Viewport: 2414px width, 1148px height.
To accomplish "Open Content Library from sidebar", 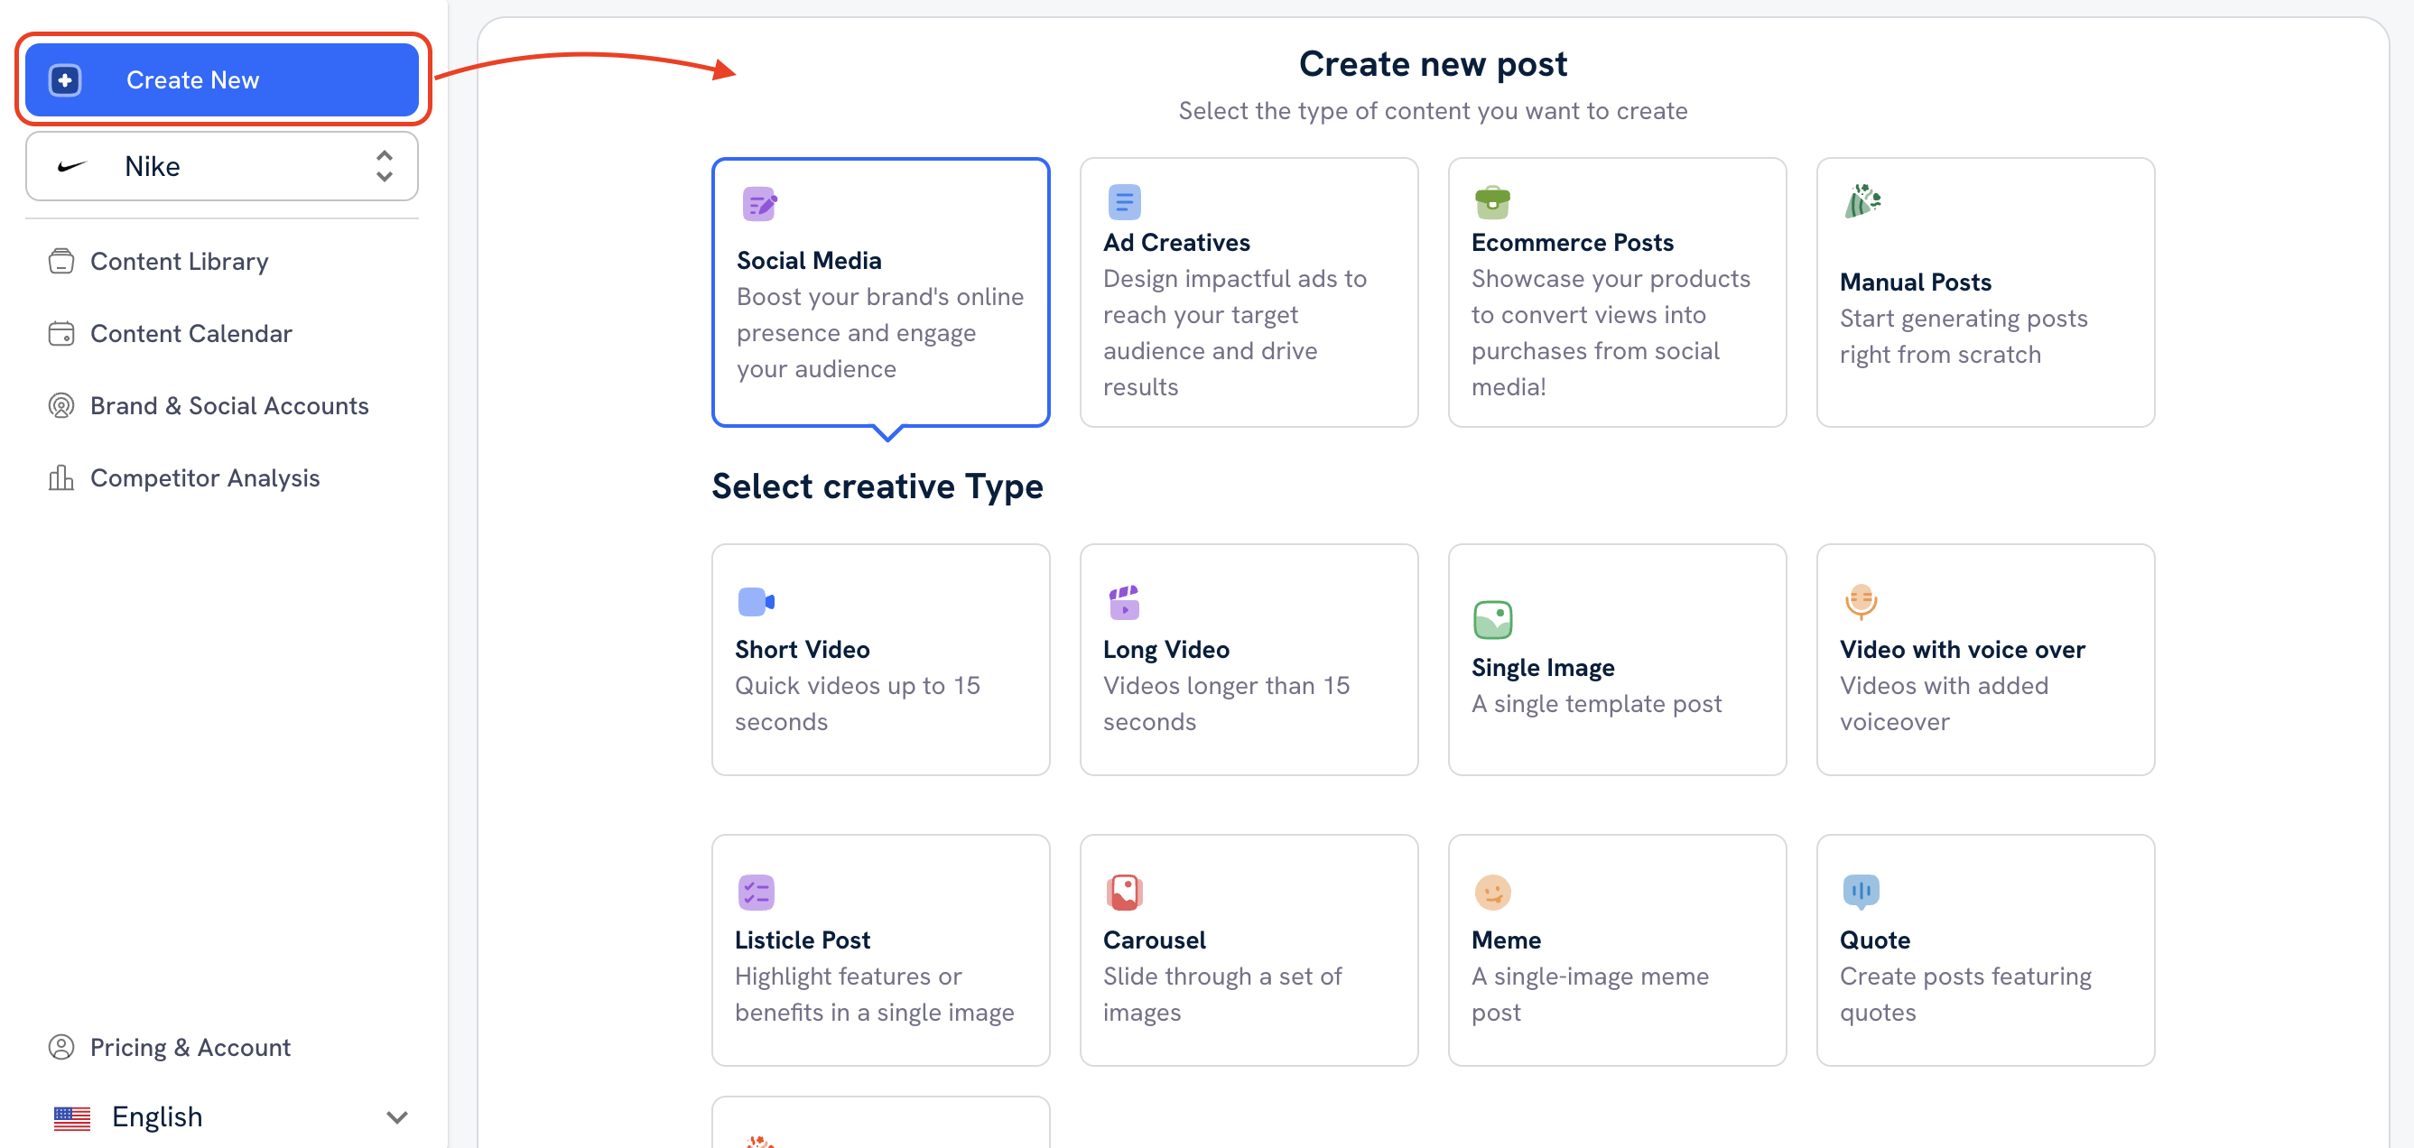I will click(181, 260).
